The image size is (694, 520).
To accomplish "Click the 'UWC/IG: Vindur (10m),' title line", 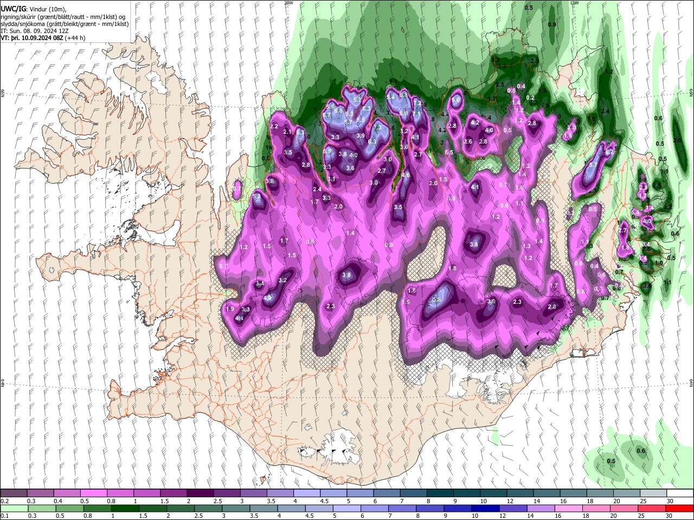I will (34, 9).
